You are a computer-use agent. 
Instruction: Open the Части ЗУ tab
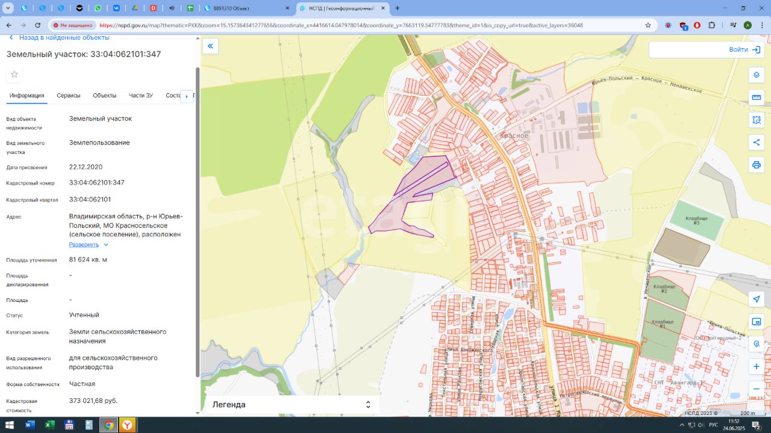click(x=140, y=96)
